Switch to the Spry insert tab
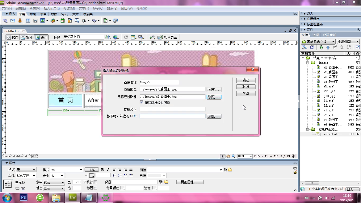Viewport: 361px width, 203px height. point(65,14)
